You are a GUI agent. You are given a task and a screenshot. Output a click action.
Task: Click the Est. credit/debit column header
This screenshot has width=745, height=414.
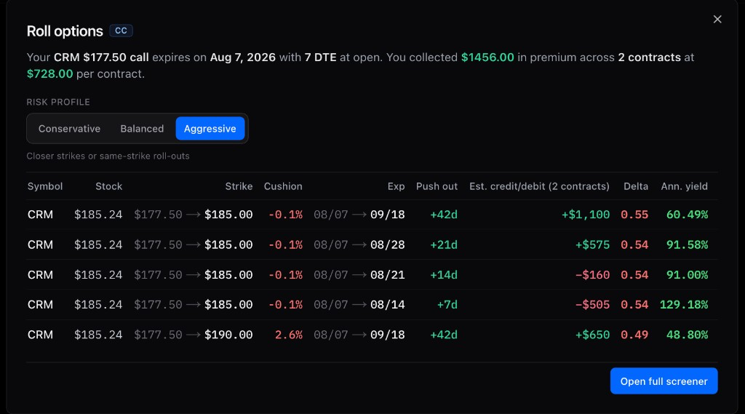coord(539,186)
